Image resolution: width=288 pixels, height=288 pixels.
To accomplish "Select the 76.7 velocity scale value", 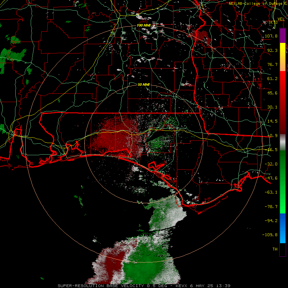I will (x=272, y=64).
